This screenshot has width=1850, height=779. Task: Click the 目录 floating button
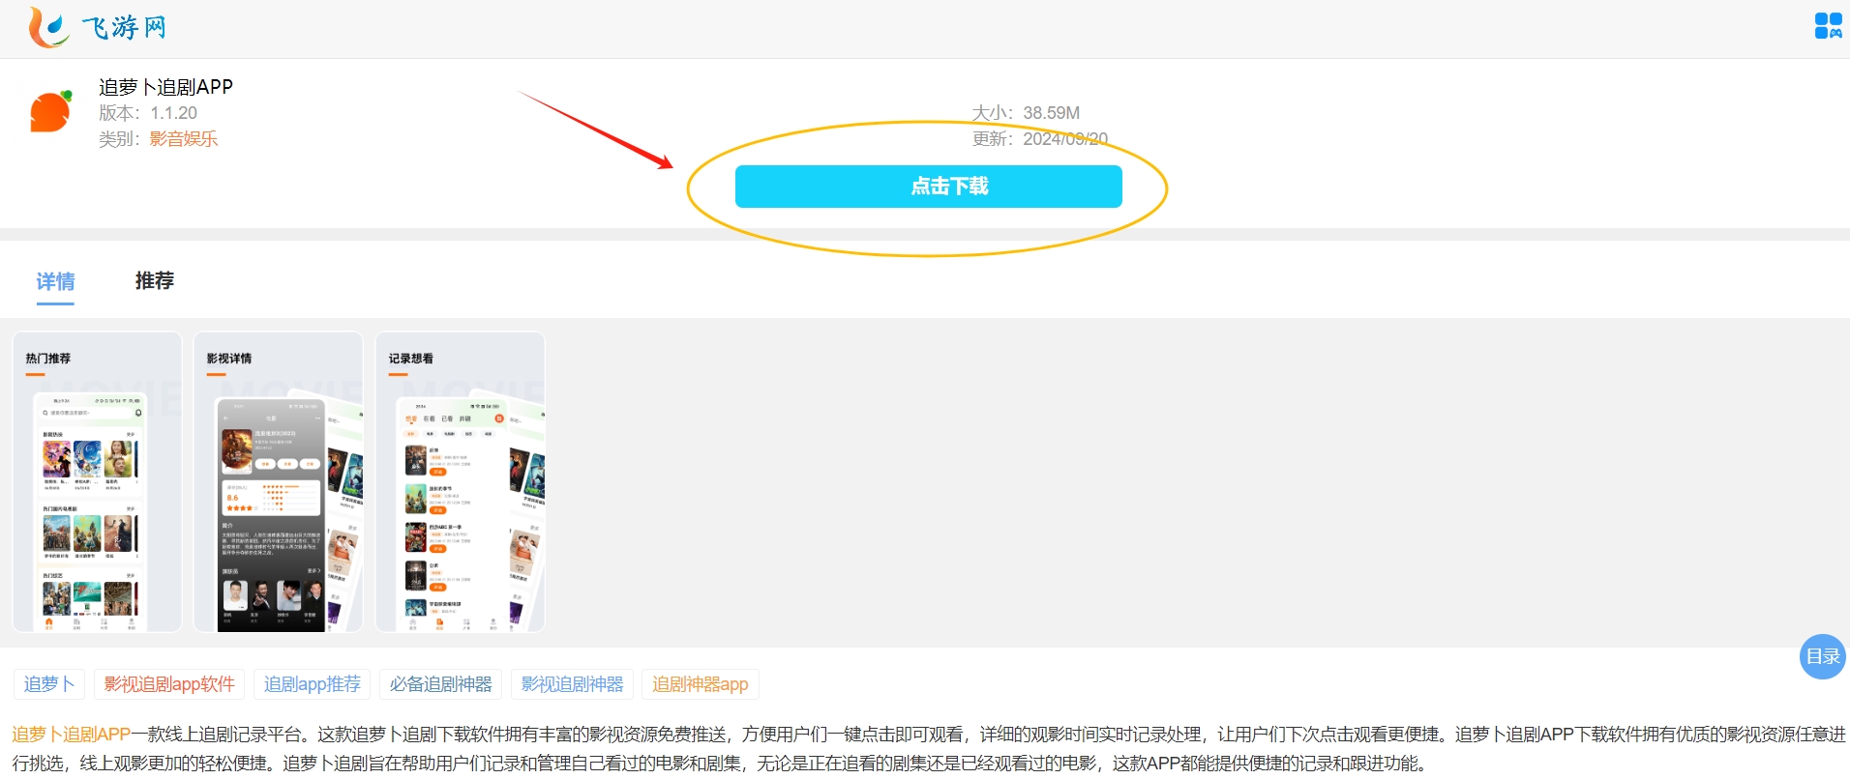pyautogui.click(x=1823, y=657)
